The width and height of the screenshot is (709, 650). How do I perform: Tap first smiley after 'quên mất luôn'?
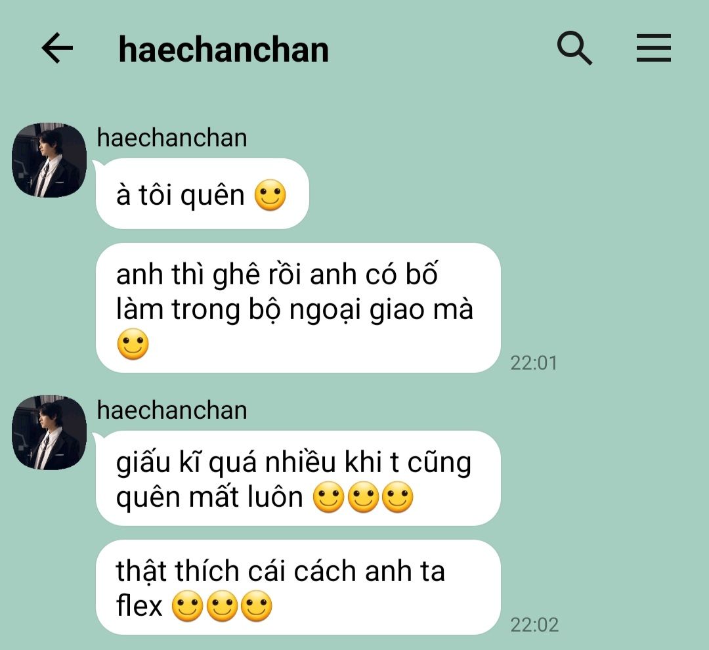coord(329,497)
